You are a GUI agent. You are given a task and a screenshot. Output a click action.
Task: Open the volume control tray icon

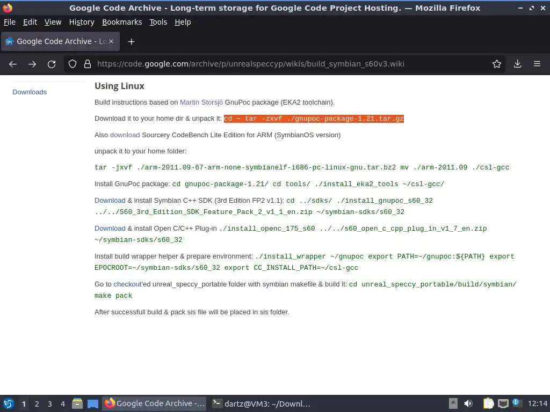pyautogui.click(x=468, y=403)
